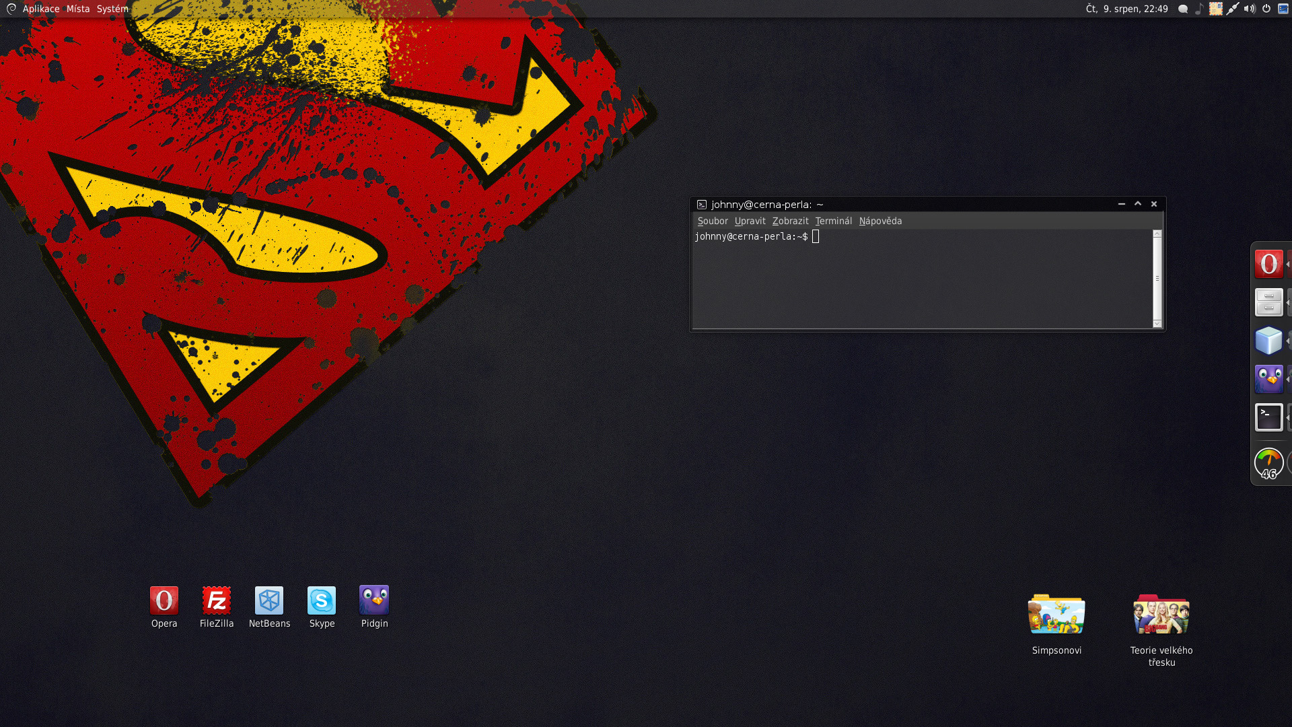Screen dimensions: 1292x727
Task: Click the swirl logo beside Aplikace
Action: 11,9
